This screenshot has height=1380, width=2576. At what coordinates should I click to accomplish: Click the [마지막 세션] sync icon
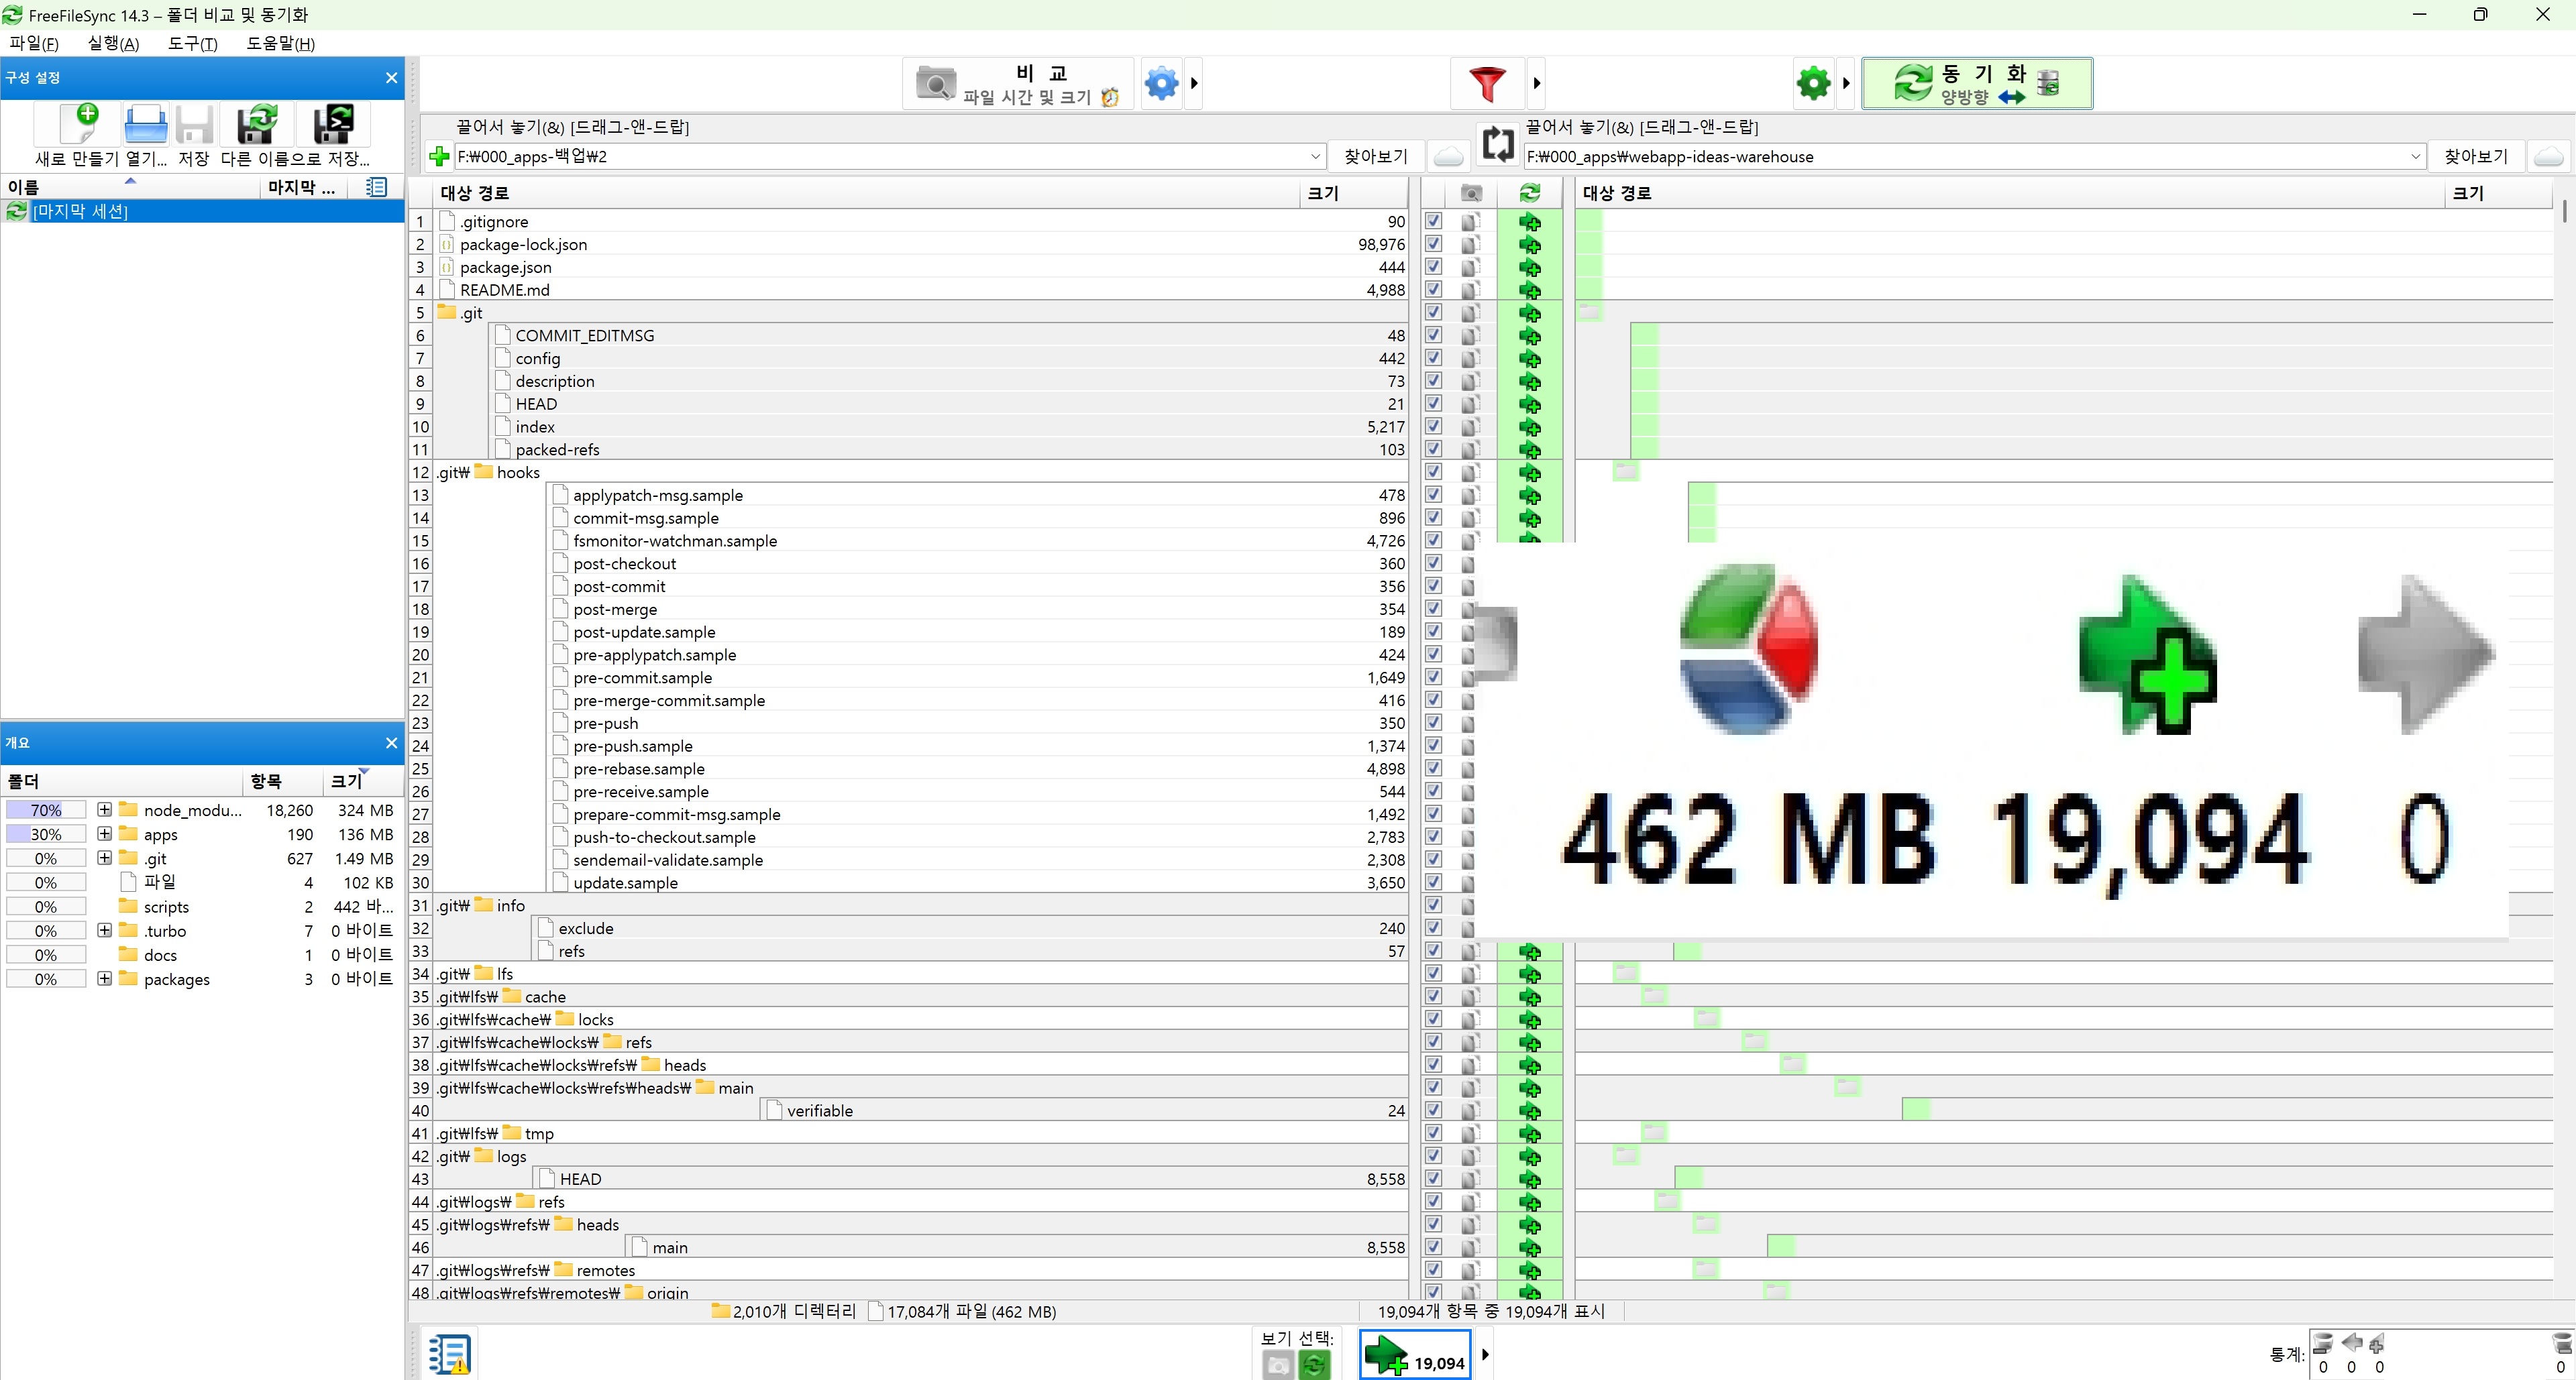[x=17, y=211]
